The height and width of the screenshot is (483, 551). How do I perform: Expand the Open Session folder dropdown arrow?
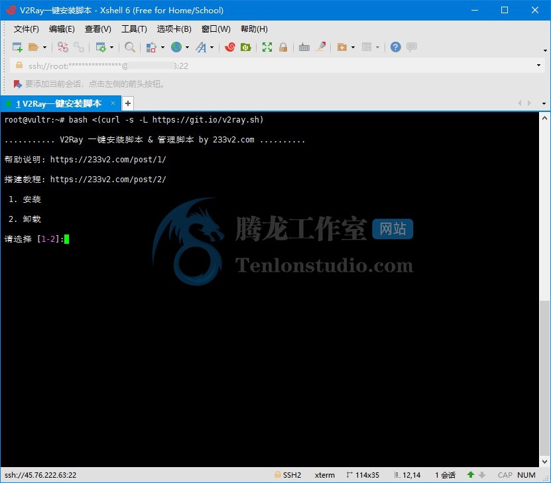[44, 47]
